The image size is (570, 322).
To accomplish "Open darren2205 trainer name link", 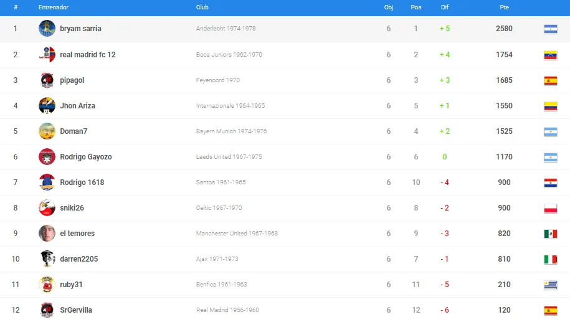I will [79, 258].
